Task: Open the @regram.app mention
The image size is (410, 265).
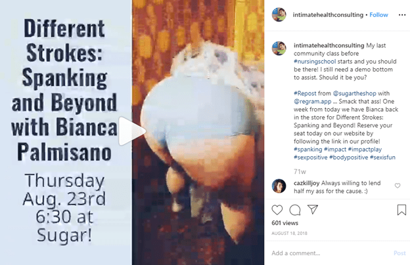Action: [x=313, y=101]
